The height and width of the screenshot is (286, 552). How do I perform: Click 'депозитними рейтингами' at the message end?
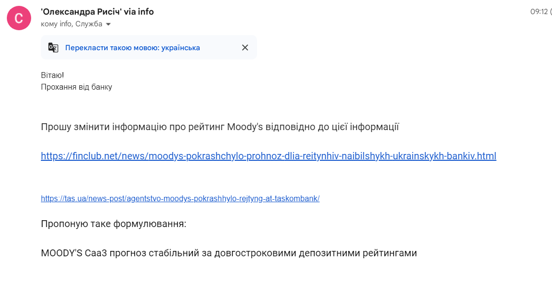[358, 253]
